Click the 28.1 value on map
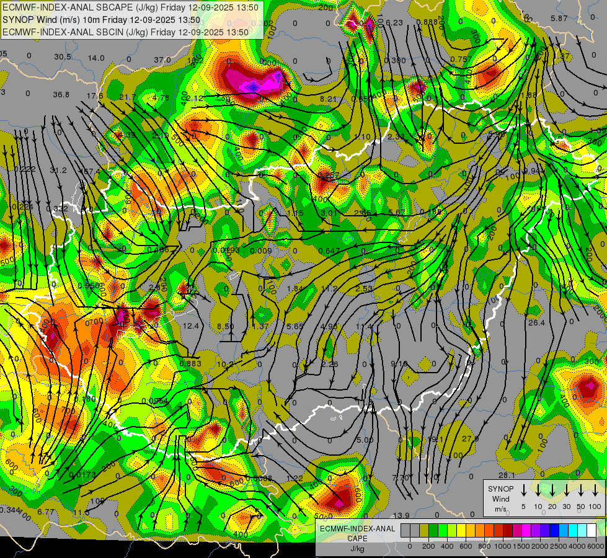The height and width of the screenshot is (558, 607). click(507, 475)
